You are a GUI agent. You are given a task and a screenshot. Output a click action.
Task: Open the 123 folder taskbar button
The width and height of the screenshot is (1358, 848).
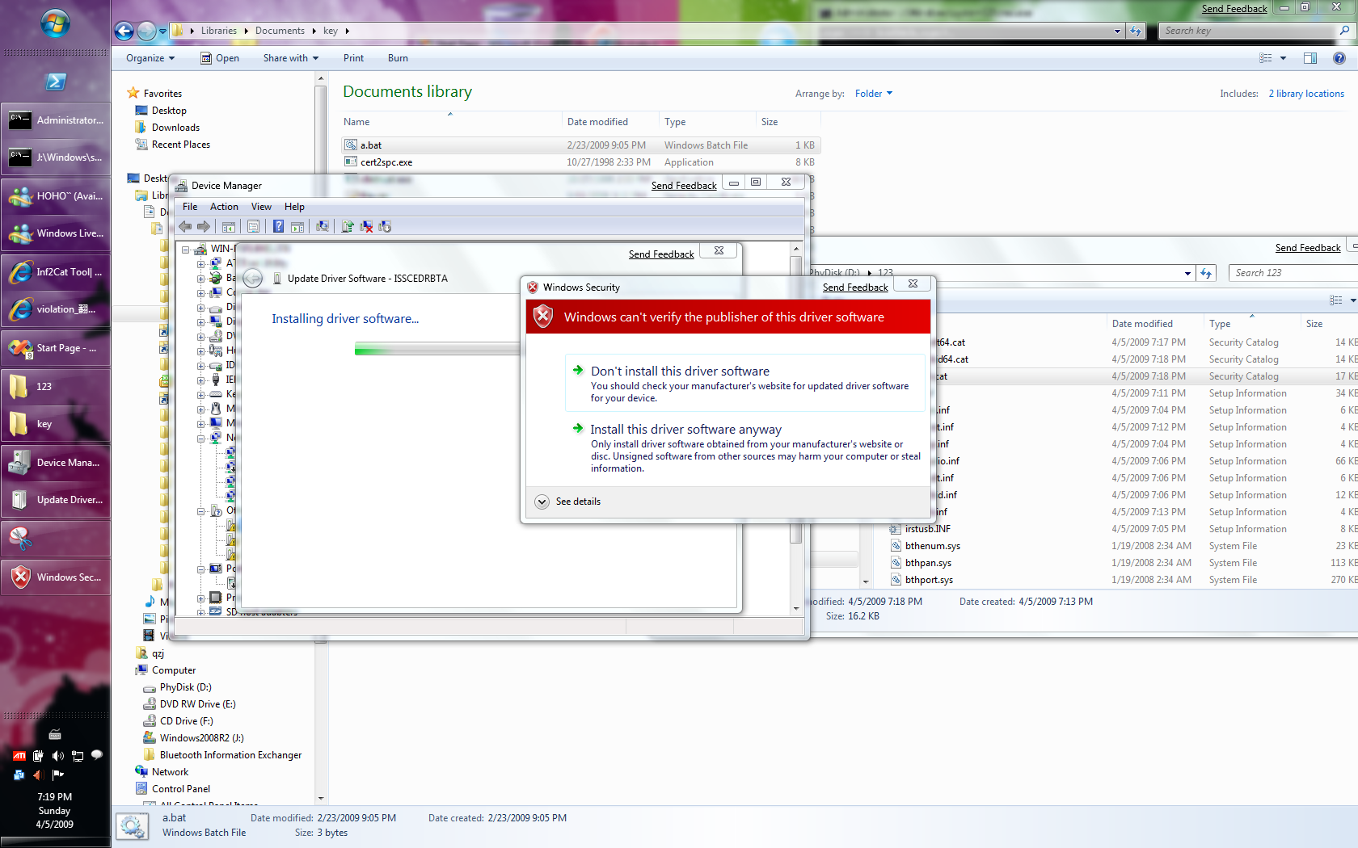[x=55, y=387]
